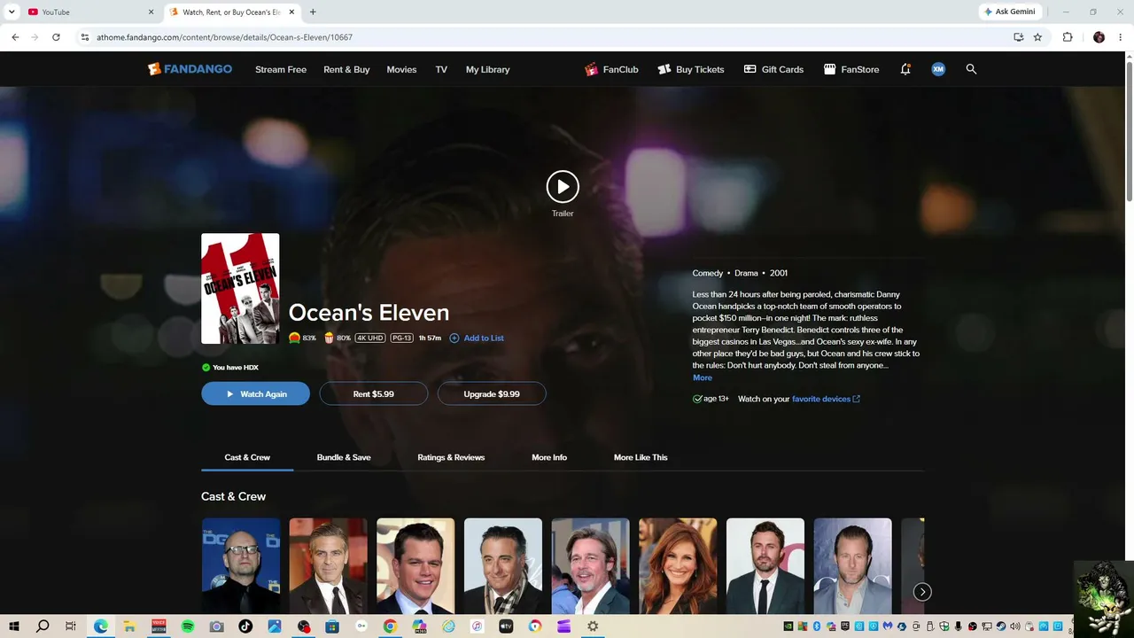Open favorite devices link
1134x638 pixels.
826,399
